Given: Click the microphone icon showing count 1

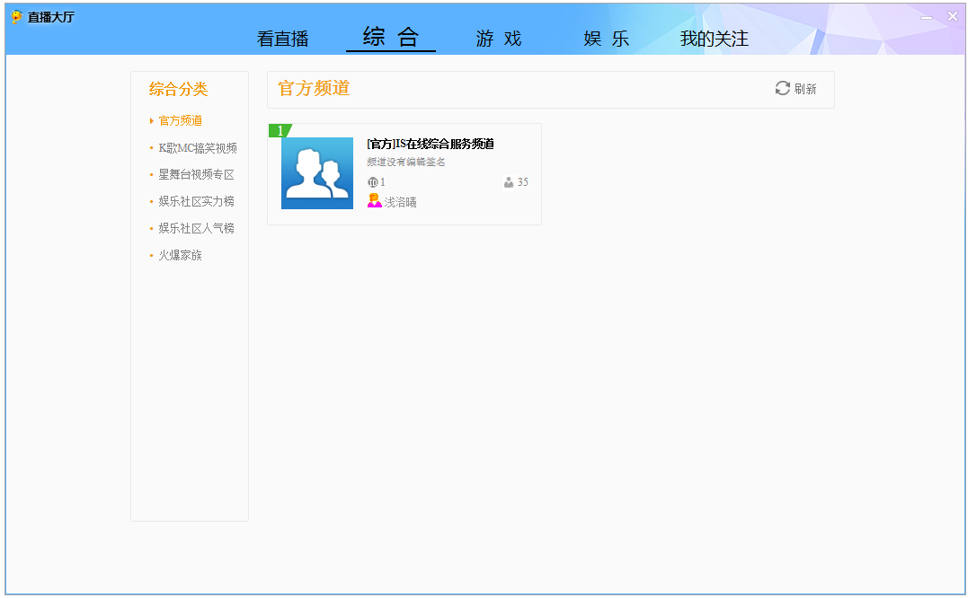Looking at the screenshot, I should coord(371,181).
